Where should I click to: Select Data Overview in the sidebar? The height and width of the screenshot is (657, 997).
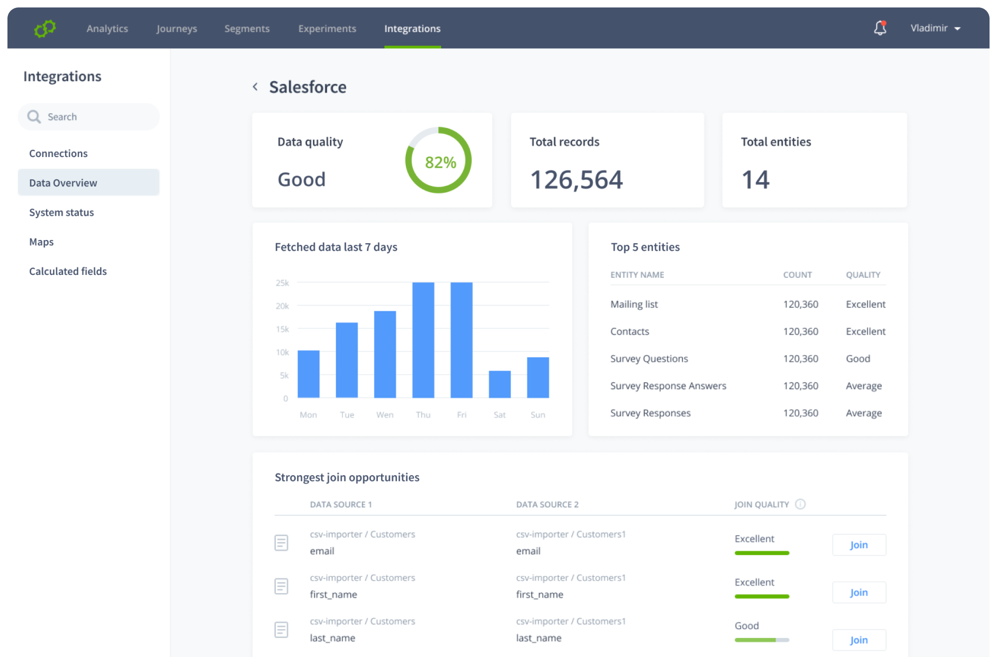tap(89, 183)
